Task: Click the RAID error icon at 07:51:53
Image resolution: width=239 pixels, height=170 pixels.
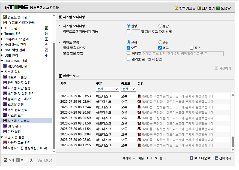Action: coord(139,96)
